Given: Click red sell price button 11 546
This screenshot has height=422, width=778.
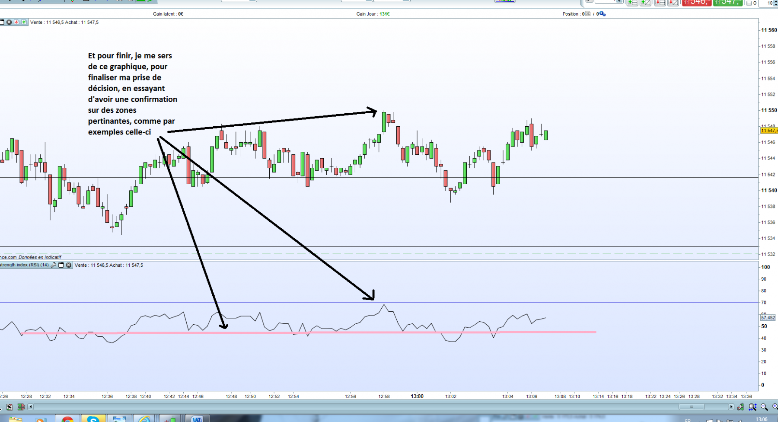Looking at the screenshot, I should (x=697, y=3).
